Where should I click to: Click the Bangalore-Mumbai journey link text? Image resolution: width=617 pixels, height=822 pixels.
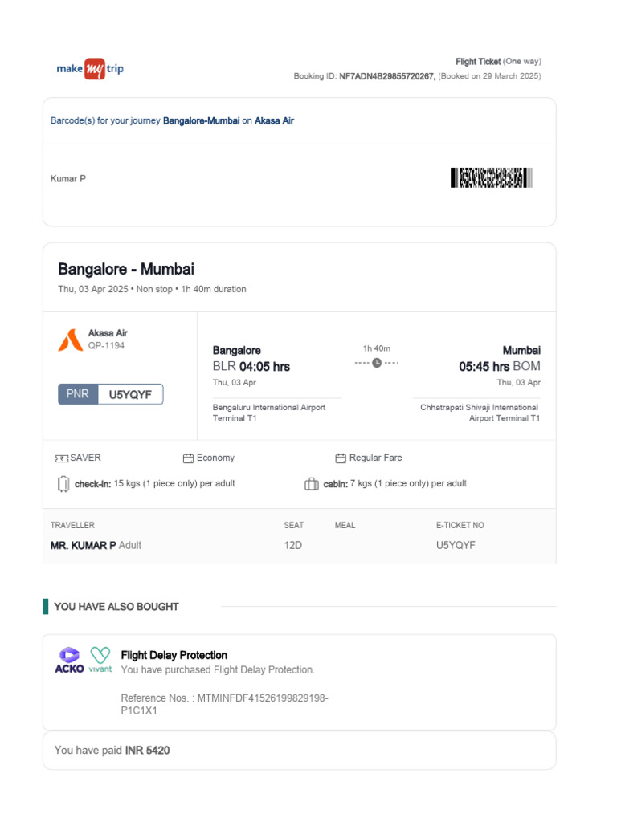coord(201,120)
